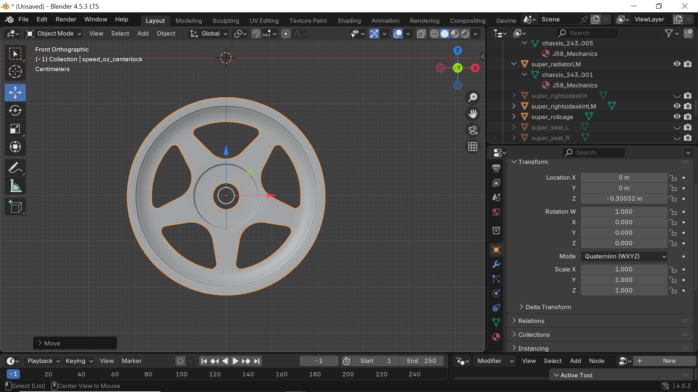Click the outliner Search field
The width and height of the screenshot is (698, 392).
pyautogui.click(x=587, y=33)
